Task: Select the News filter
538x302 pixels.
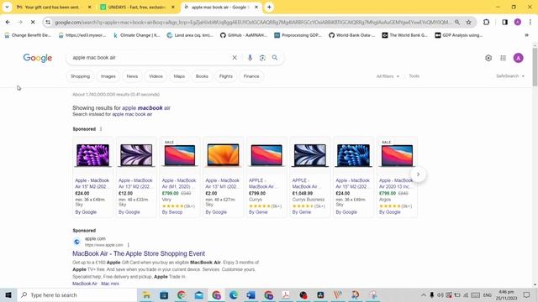Action: [x=132, y=76]
